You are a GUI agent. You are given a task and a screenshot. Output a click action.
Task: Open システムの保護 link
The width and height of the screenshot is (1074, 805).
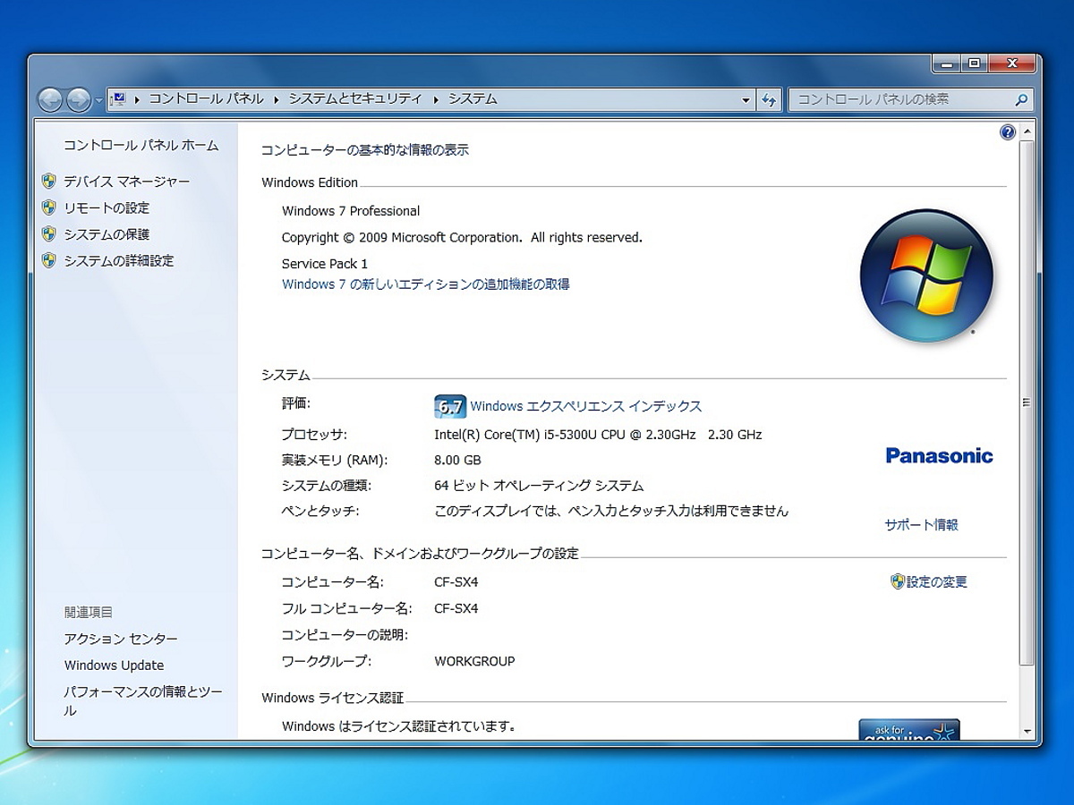pos(107,234)
